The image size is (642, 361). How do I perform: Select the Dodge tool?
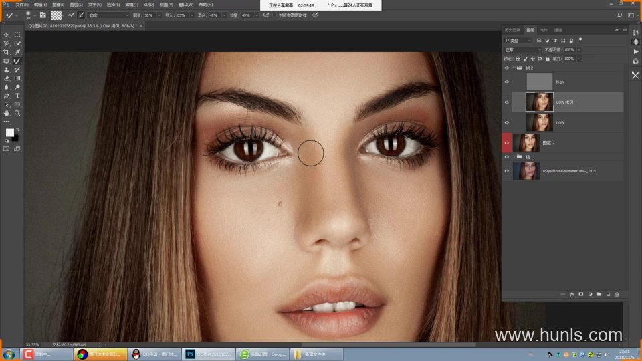coord(17,87)
